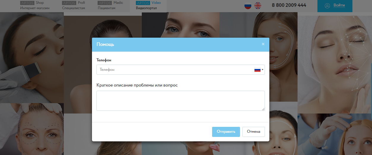Click the user icon in the Войти button

328,6
